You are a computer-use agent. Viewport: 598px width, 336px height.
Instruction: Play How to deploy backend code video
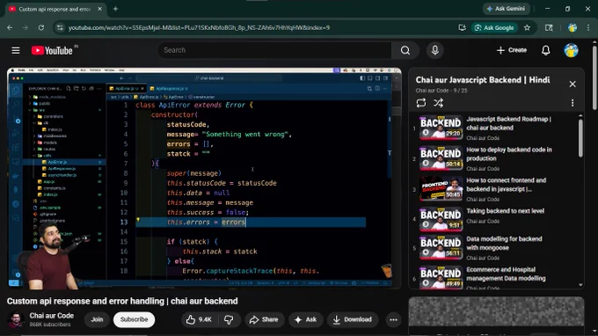click(496, 158)
